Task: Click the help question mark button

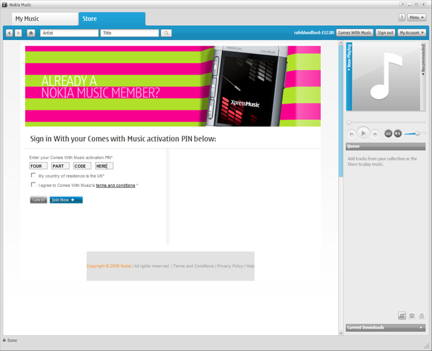Action: click(x=402, y=18)
